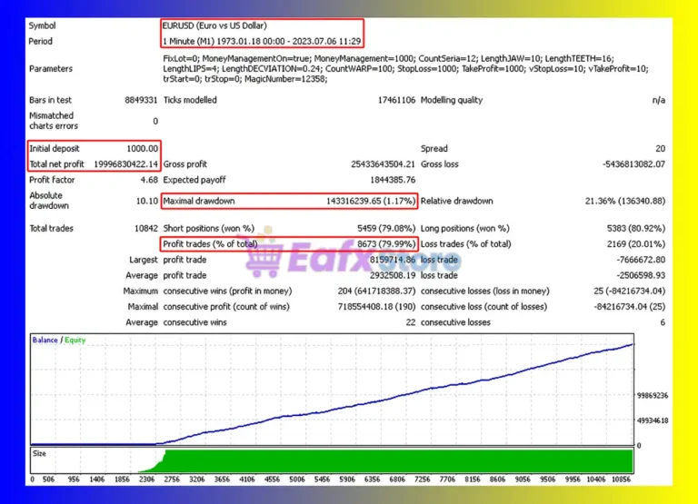Click the Total trades value 10842
Screen dimensions: 698x504
click(x=146, y=228)
